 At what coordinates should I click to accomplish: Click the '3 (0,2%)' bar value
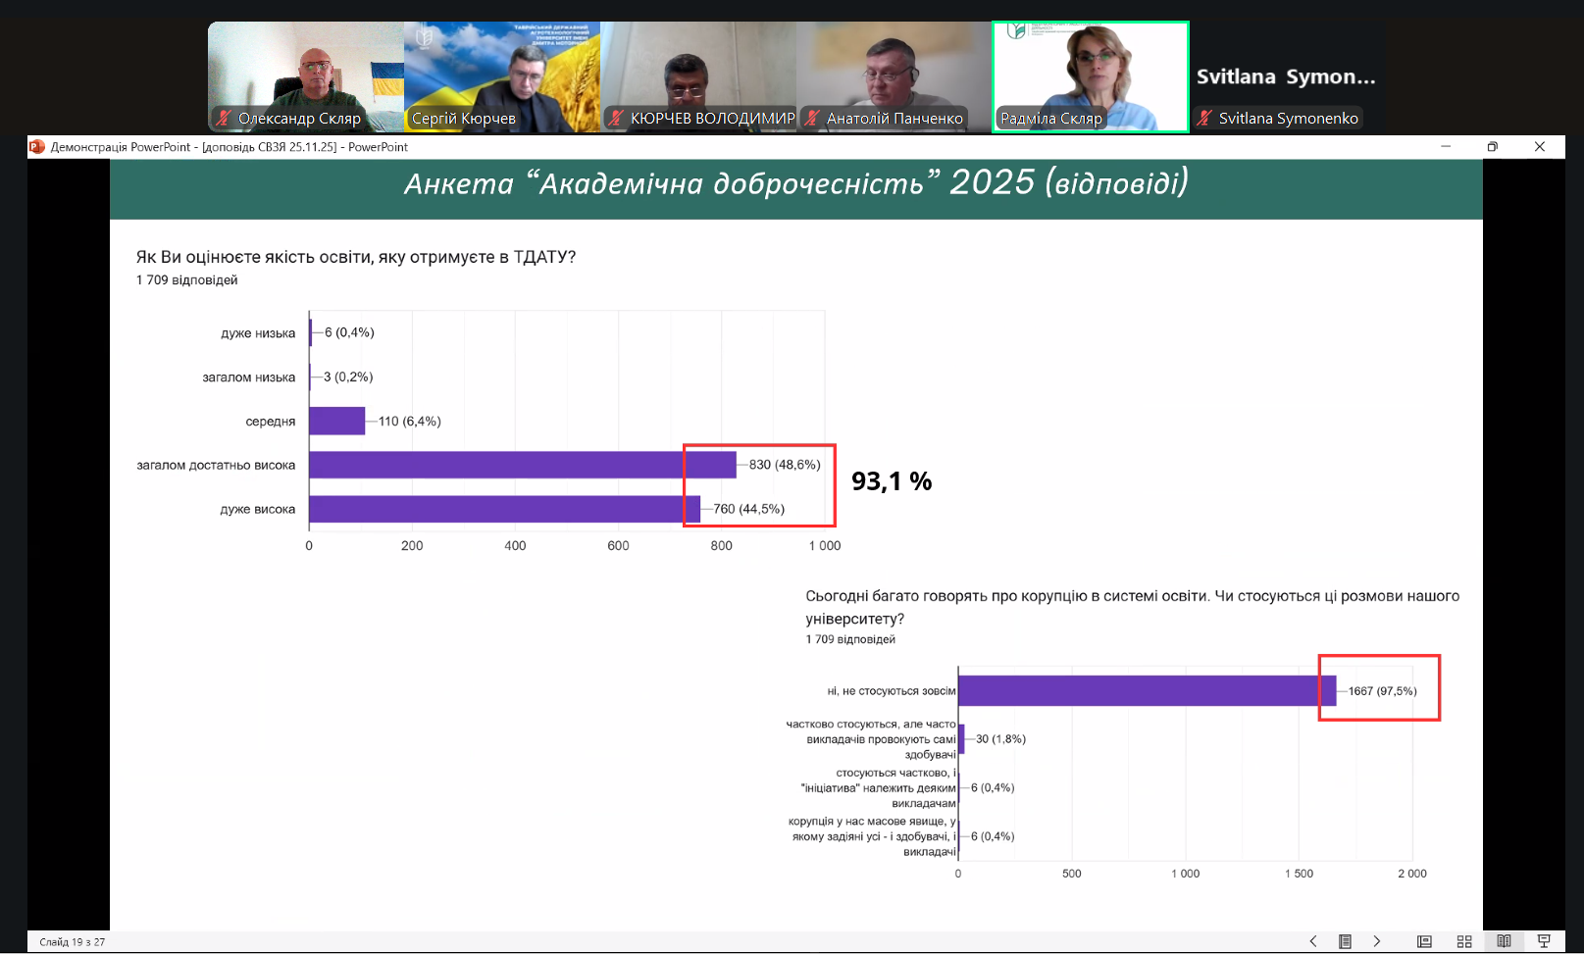click(x=348, y=377)
